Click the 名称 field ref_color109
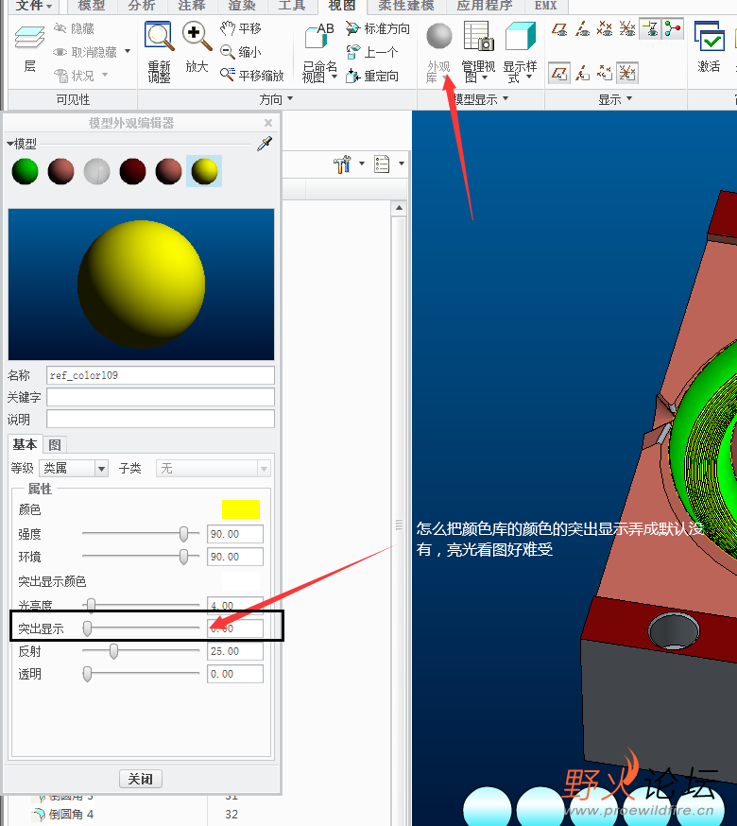 [x=161, y=375]
